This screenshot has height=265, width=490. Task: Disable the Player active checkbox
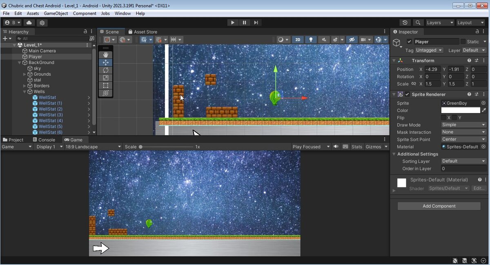410,42
